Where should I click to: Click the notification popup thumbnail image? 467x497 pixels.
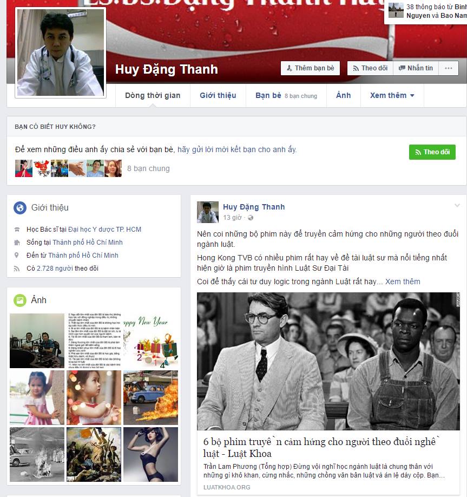click(x=396, y=10)
